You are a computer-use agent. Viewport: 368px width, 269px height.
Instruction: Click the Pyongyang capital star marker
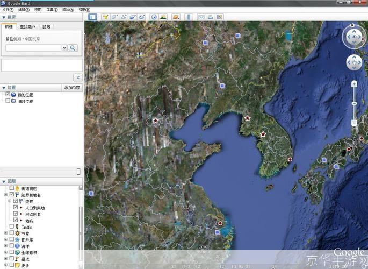[x=247, y=118]
